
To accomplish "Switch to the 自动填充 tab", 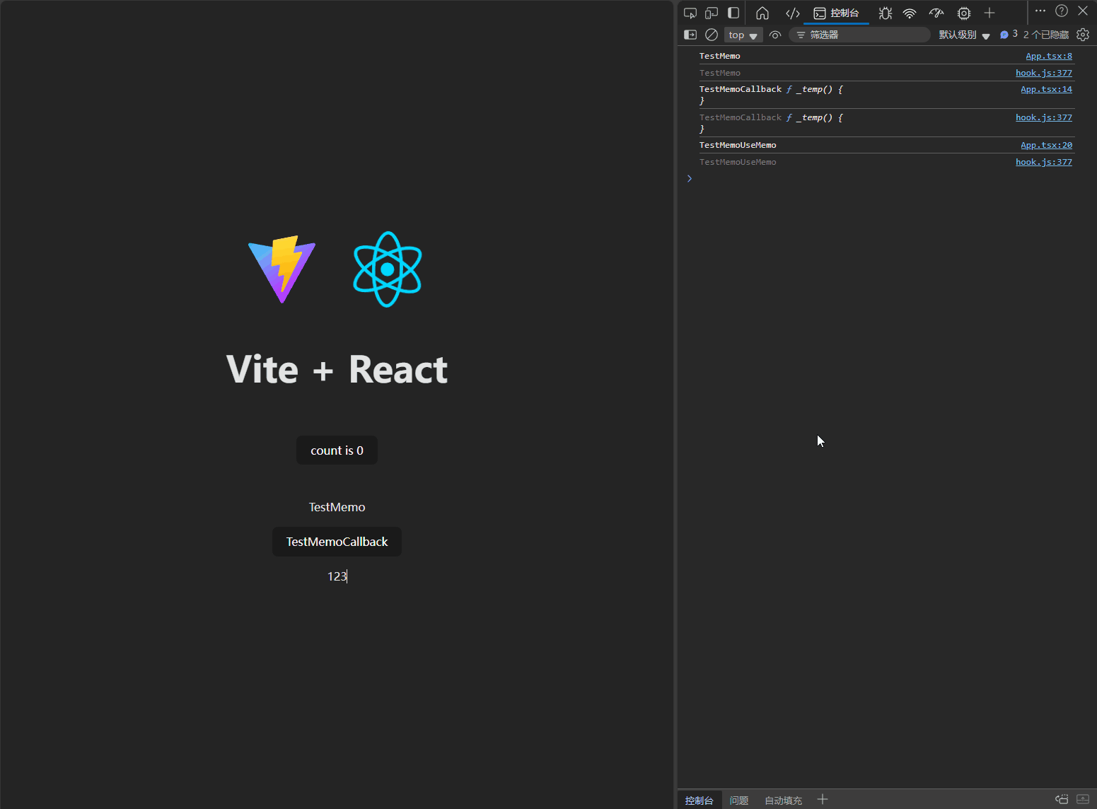I will click(783, 800).
